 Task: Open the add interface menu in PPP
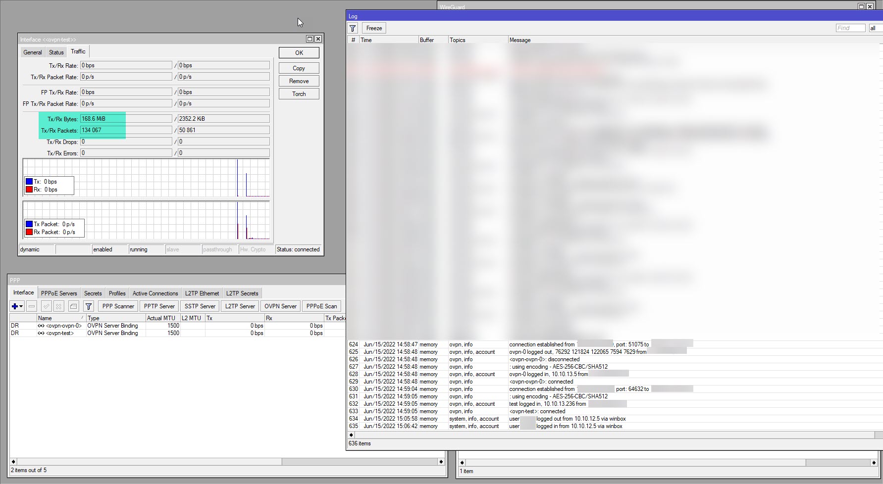17,306
